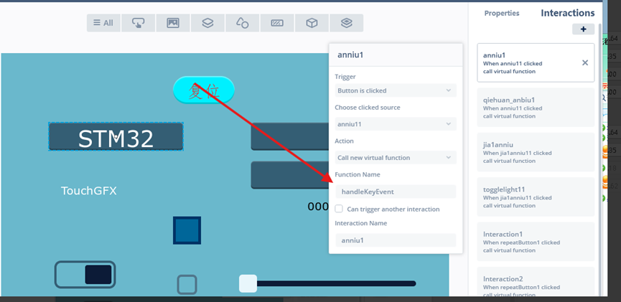The width and height of the screenshot is (621, 302).
Task: Open the Images widget category icon
Action: click(173, 23)
